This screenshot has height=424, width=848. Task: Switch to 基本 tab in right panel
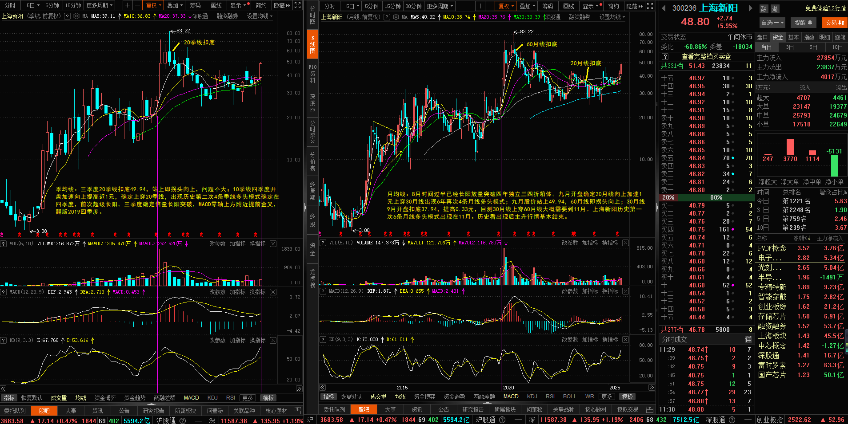tap(793, 37)
